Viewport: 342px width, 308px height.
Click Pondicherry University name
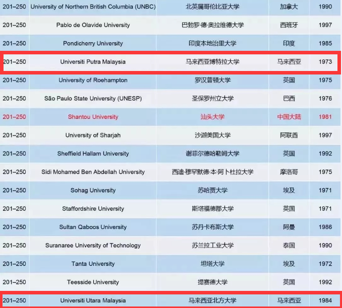pos(93,43)
